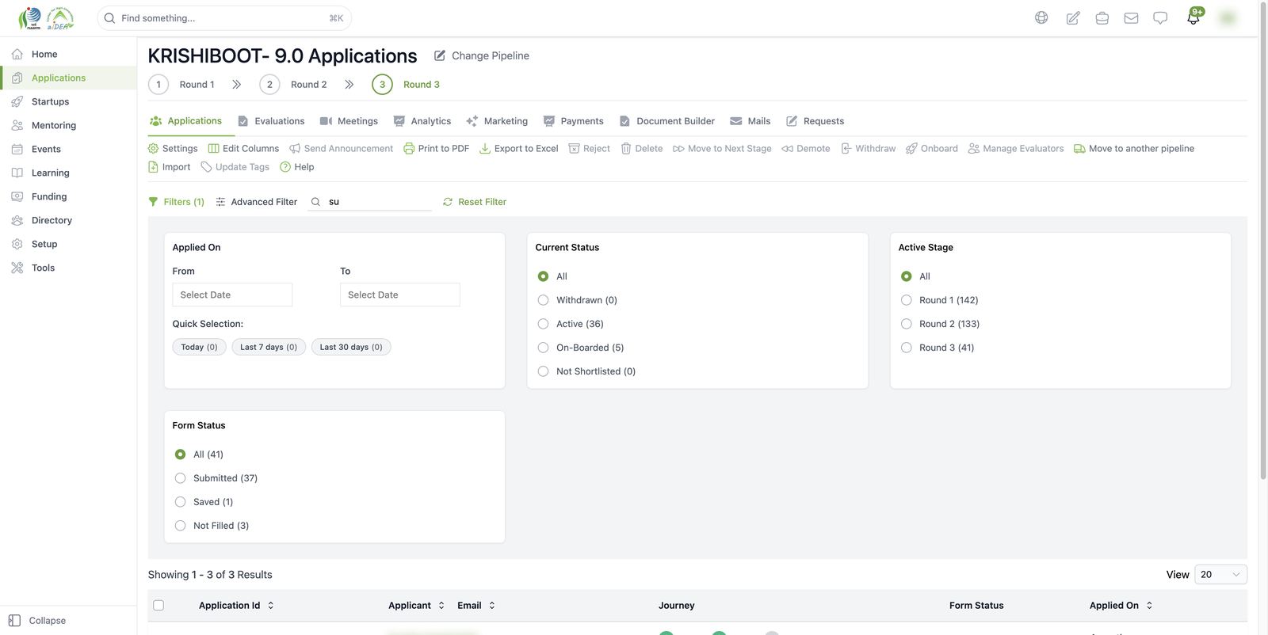Switch to the Analytics tab

[422, 121]
